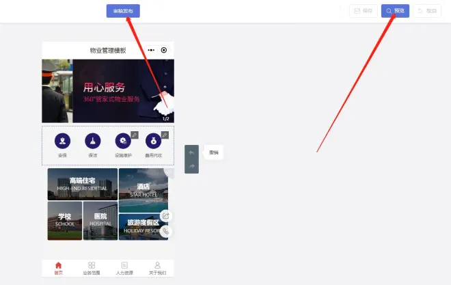Click the 取消 cancel button
451x285 pixels.
[427, 11]
